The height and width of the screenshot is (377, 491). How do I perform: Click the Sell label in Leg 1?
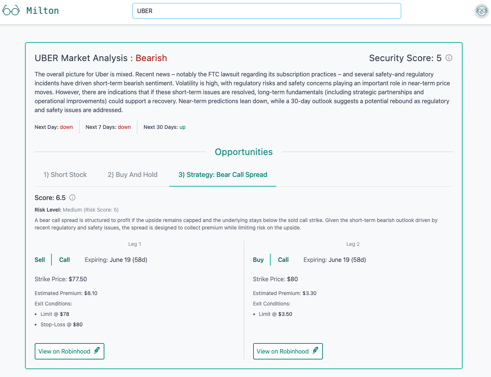click(x=40, y=260)
